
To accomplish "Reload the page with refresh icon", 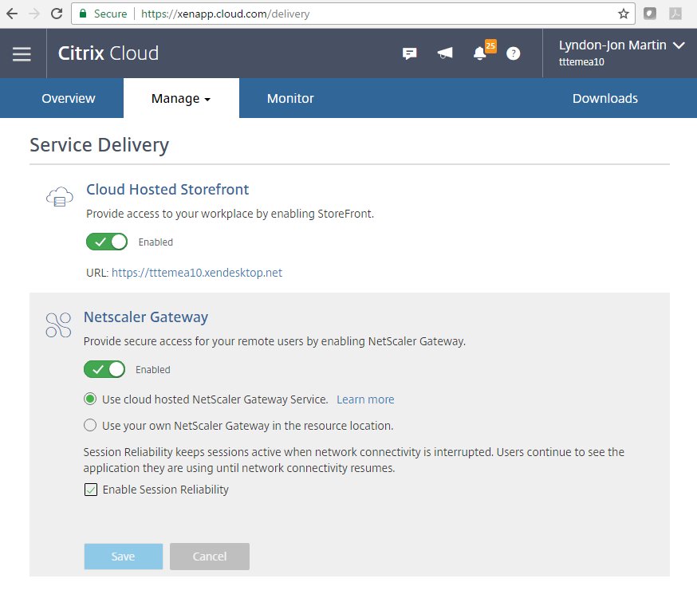I will click(x=57, y=14).
